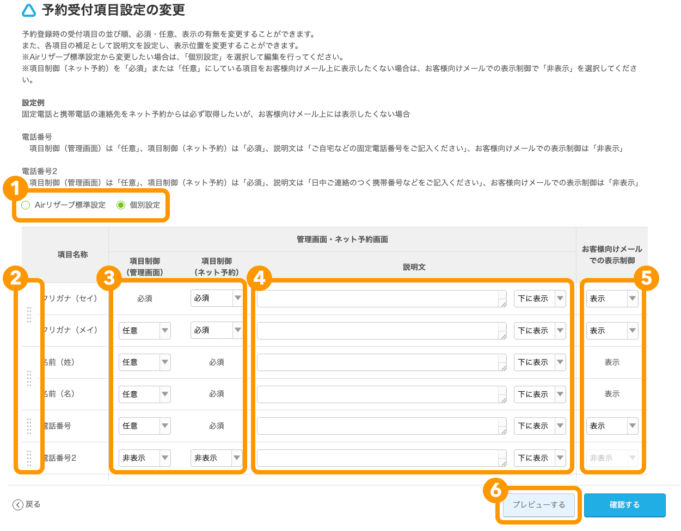Open the 非表示 dropdown for 電話番号2 管理画面
The height and width of the screenshot is (531, 681).
coord(144,458)
